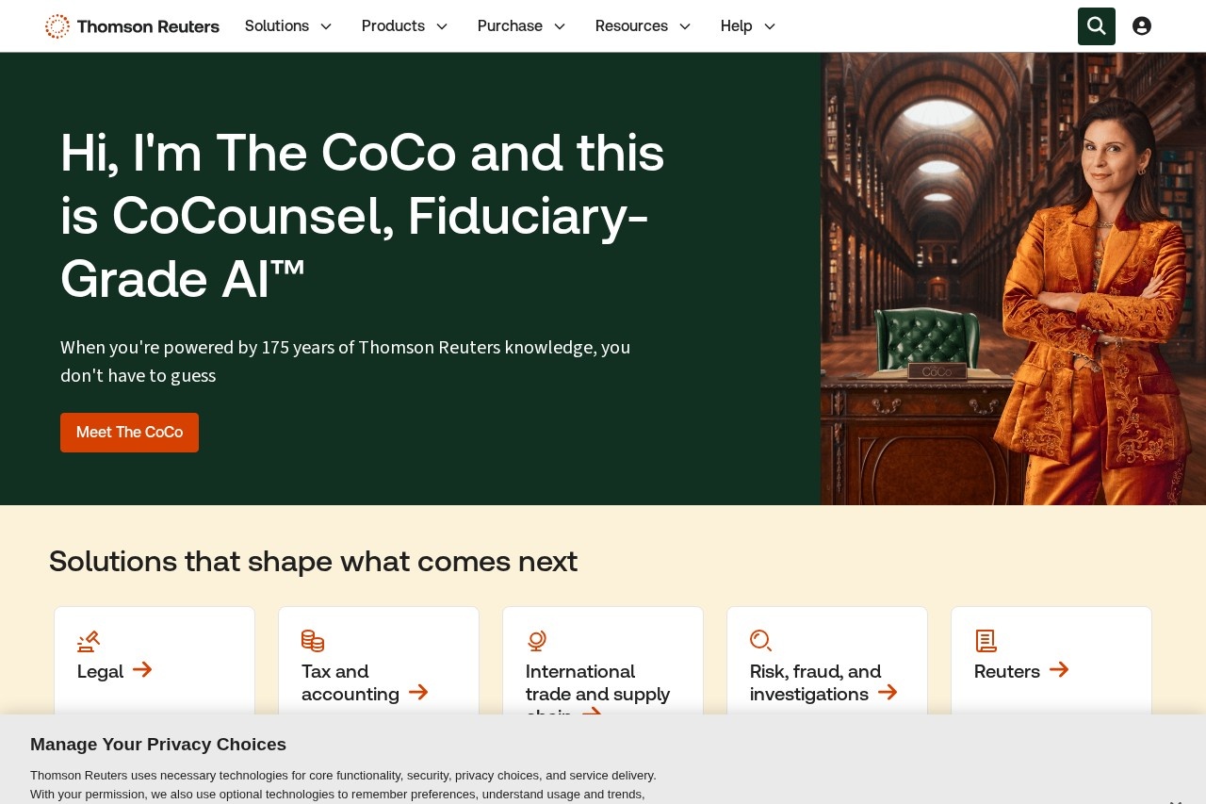Screen dimensions: 1206x804
Task: Click the globe icon for International trade
Action: [537, 641]
